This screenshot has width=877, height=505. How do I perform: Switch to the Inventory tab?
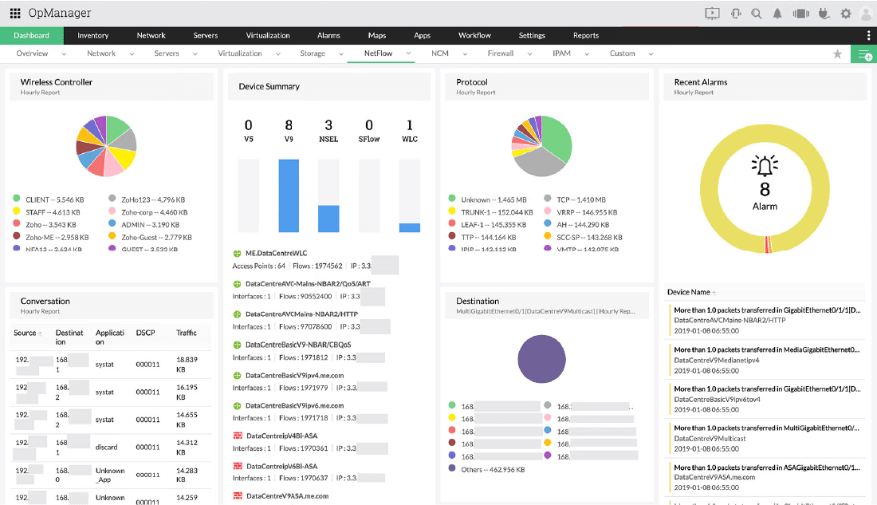(x=92, y=35)
